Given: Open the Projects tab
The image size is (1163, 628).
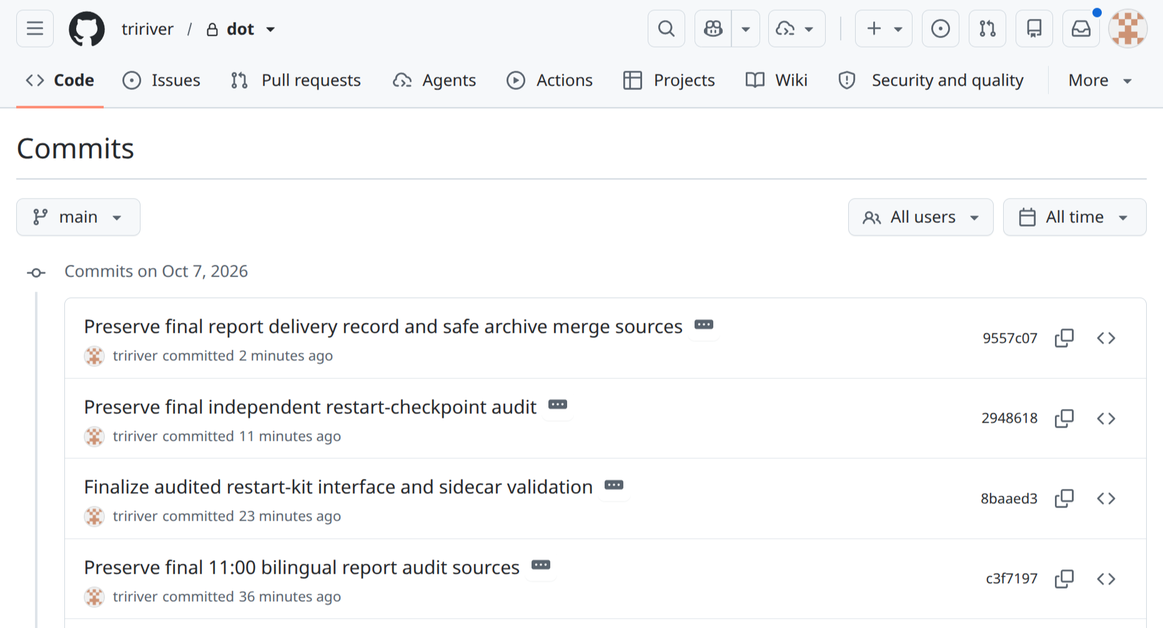Looking at the screenshot, I should [x=669, y=80].
